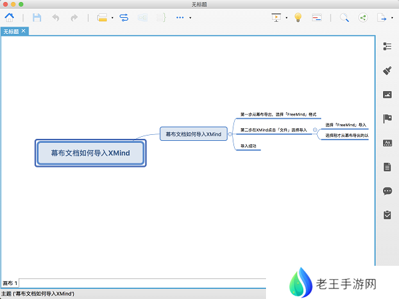The height and width of the screenshot is (299, 399).
Task: Open the Themes panel in sidebar
Action: tap(387, 143)
